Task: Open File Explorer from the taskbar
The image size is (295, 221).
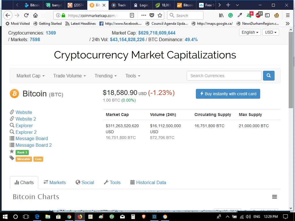Action: [x=48, y=217]
